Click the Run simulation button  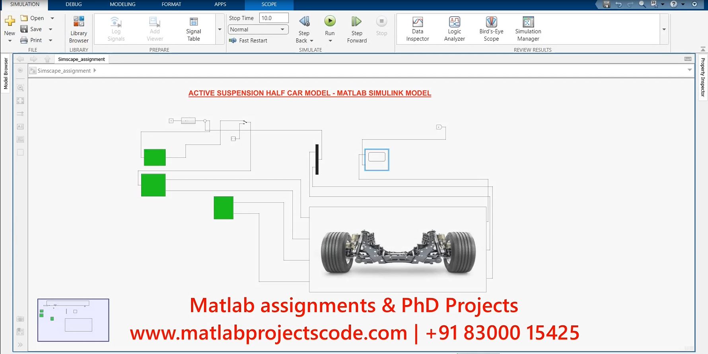point(330,21)
